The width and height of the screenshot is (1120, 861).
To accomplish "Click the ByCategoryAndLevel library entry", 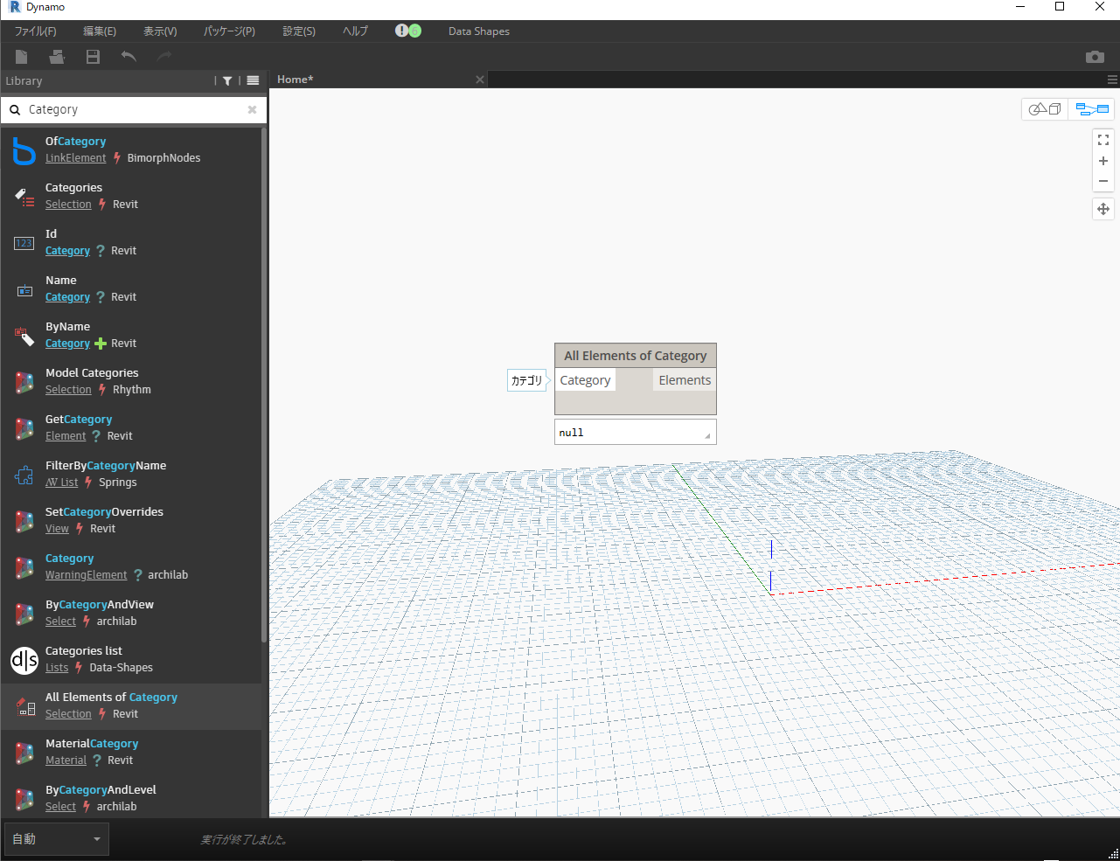I will (x=131, y=798).
